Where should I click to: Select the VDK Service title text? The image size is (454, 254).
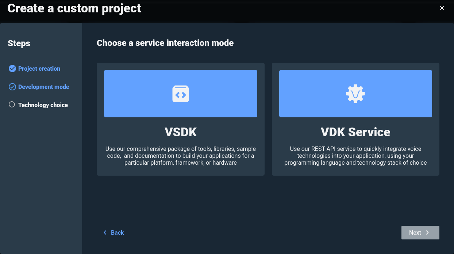tap(355, 132)
